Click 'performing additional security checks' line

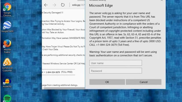[x=63, y=55]
